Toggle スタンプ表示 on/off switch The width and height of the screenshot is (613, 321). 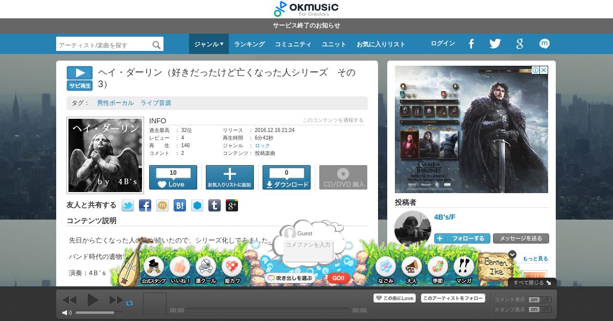point(540,309)
